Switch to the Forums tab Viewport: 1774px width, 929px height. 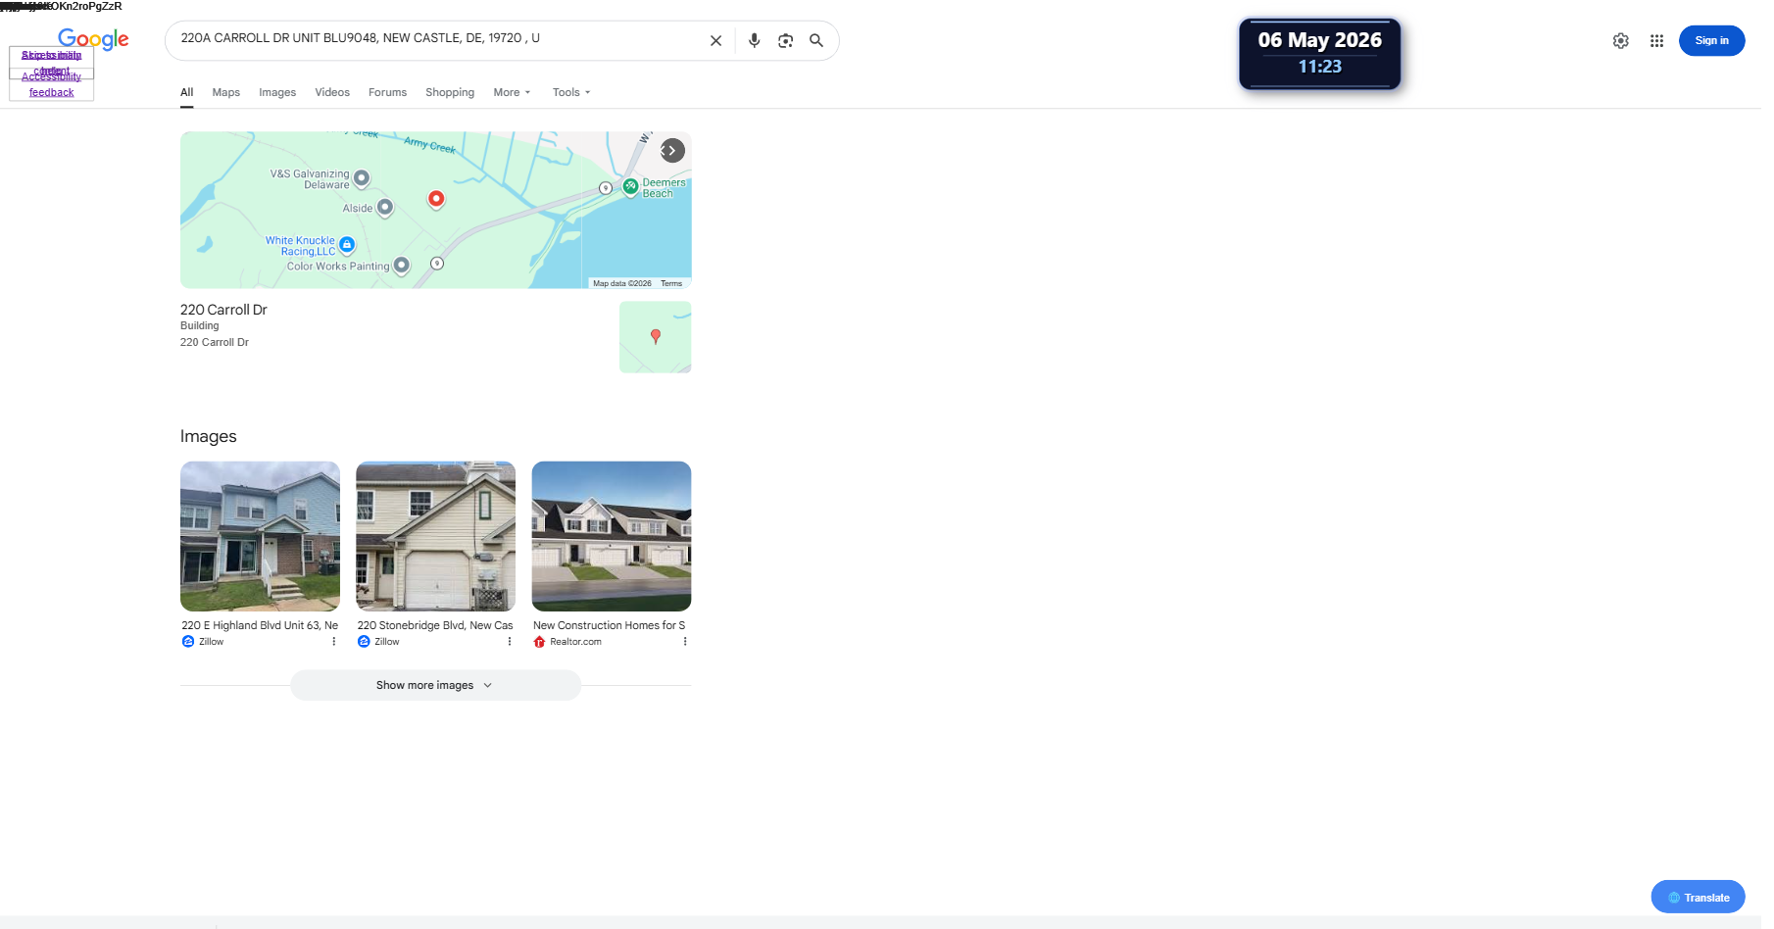pyautogui.click(x=387, y=92)
